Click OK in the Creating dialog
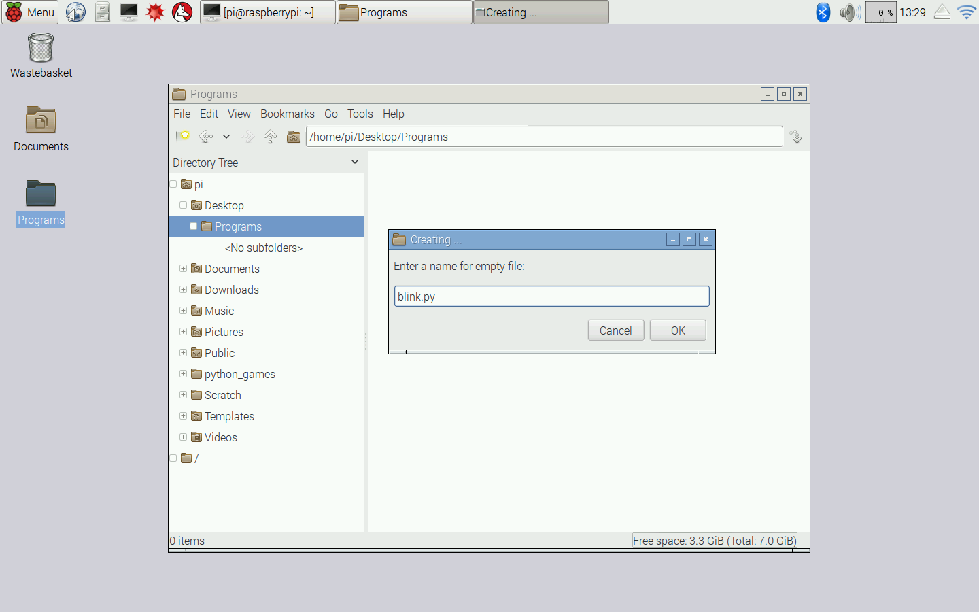The height and width of the screenshot is (612, 979). (678, 330)
